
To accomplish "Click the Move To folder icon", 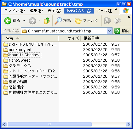I will tap(107, 21).
